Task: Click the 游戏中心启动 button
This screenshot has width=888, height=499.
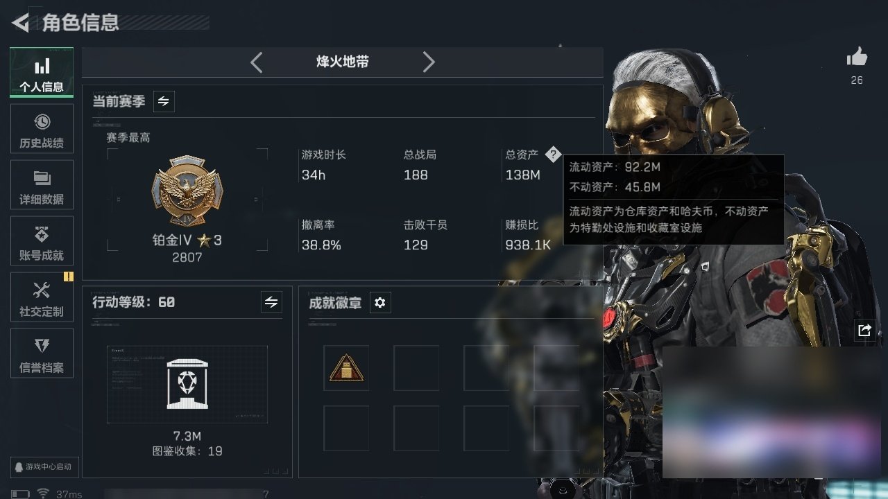Action: (x=42, y=466)
